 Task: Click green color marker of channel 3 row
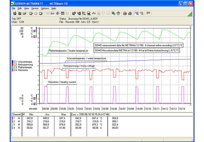12,125
